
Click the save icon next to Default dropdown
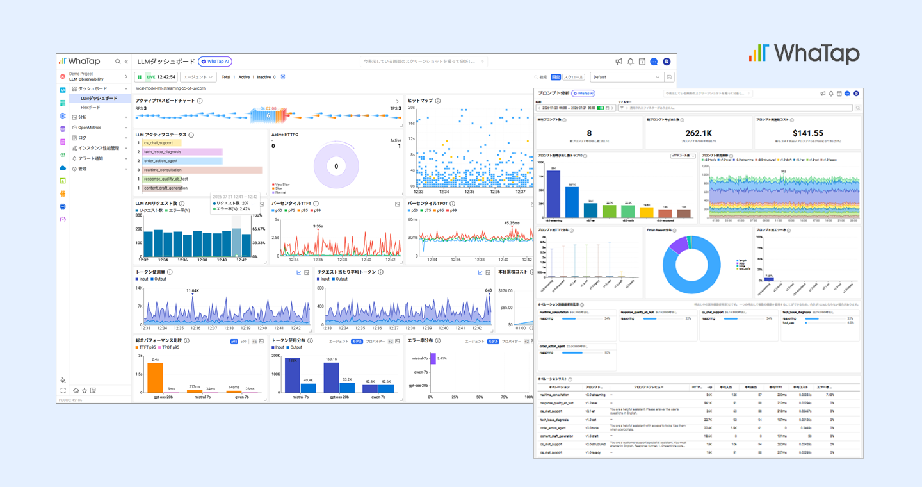point(670,77)
